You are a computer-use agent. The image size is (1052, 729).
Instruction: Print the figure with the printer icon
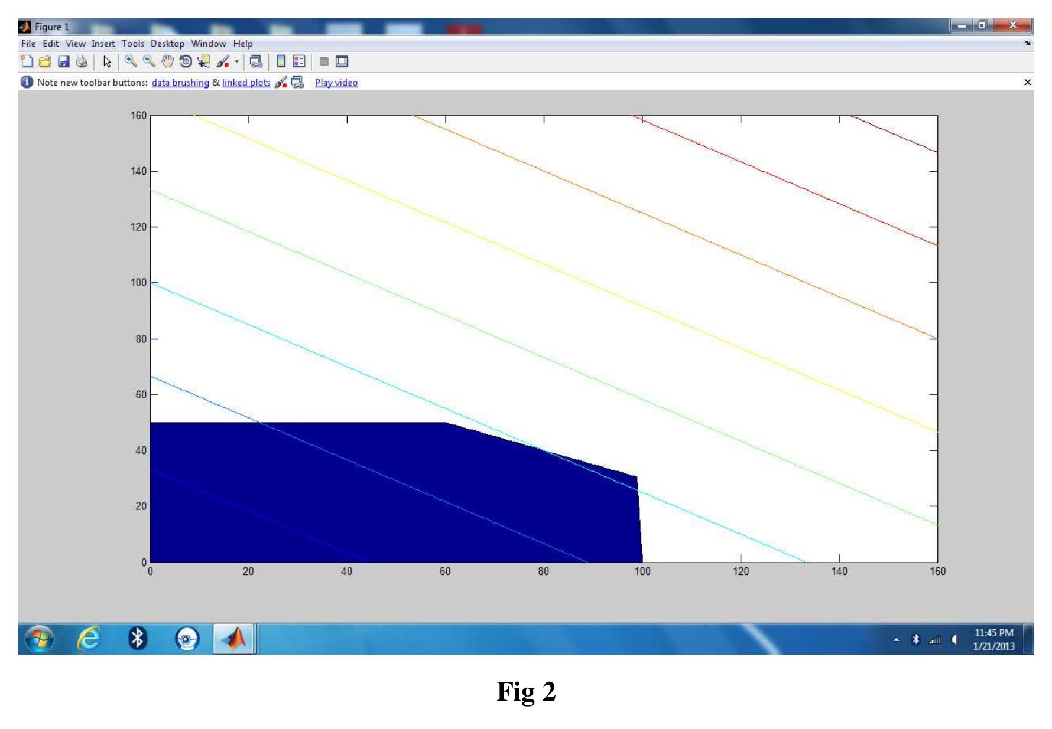point(82,61)
